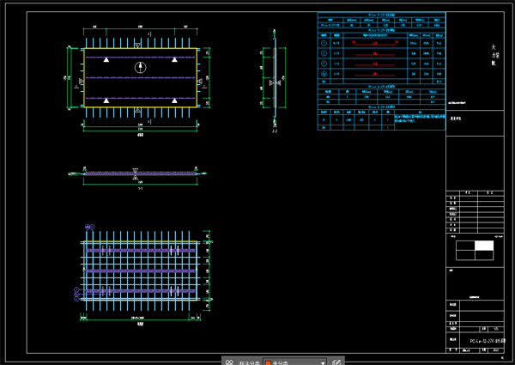Screen dimensions: 515x365
Task: Click the 标注分类 label in bottom toolbar
Action: tap(249, 362)
